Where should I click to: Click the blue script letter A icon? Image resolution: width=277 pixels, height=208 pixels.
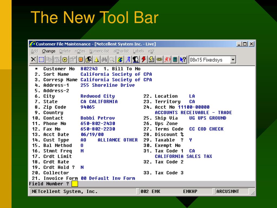[x=128, y=60]
